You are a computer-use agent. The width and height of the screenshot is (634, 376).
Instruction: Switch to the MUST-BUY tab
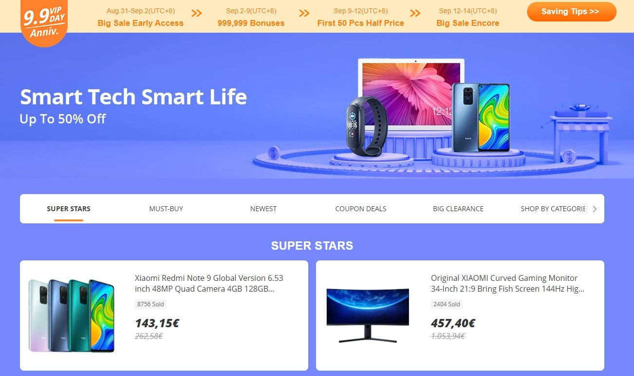tap(166, 209)
